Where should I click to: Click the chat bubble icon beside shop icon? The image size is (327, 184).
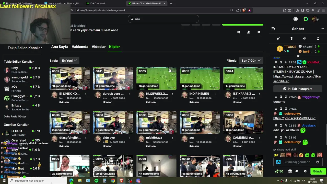coord(297,171)
